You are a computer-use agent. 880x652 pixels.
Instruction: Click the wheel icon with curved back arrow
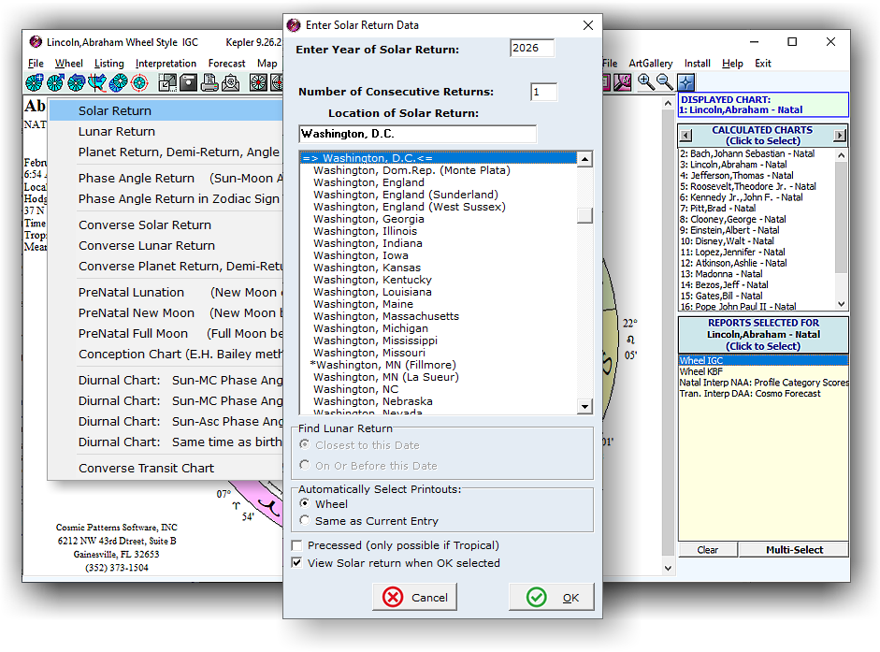pos(76,83)
